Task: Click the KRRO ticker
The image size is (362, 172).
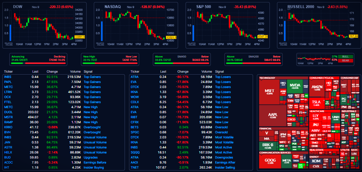Action: [8, 127]
